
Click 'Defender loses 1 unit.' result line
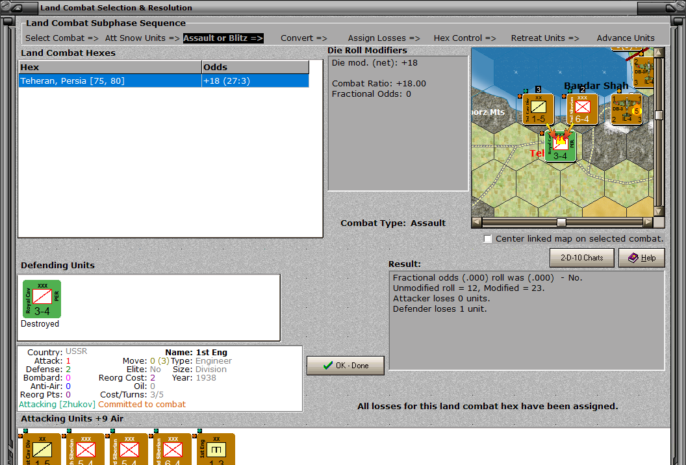[440, 309]
